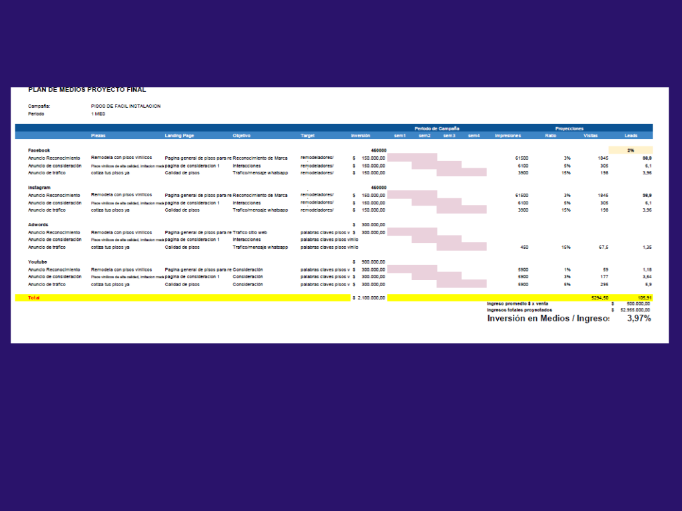
Task: Select the Landing Page column header
Action: (179, 136)
